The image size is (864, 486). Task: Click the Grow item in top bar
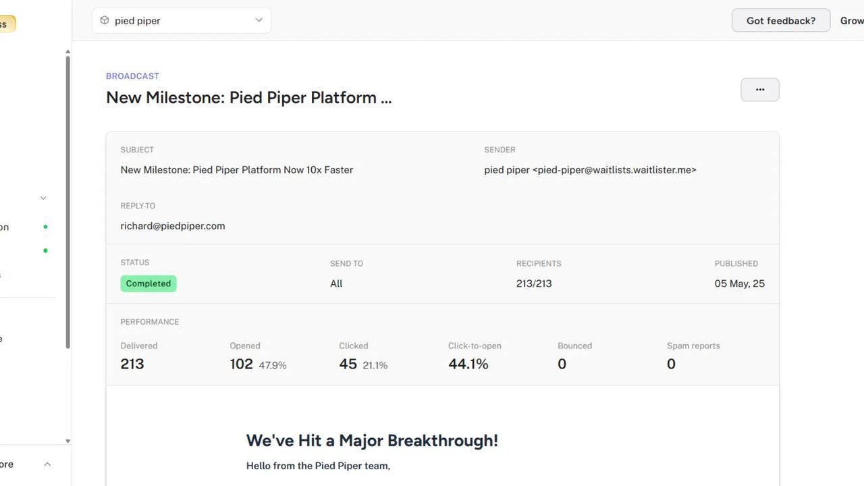851,21
